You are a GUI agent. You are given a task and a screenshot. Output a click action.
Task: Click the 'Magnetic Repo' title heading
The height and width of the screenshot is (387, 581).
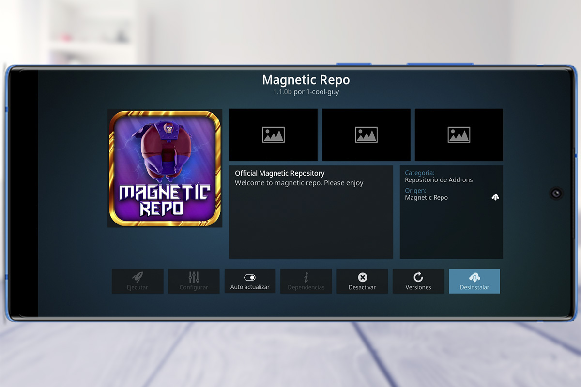306,80
